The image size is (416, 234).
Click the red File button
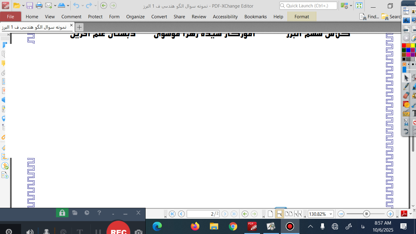10,17
